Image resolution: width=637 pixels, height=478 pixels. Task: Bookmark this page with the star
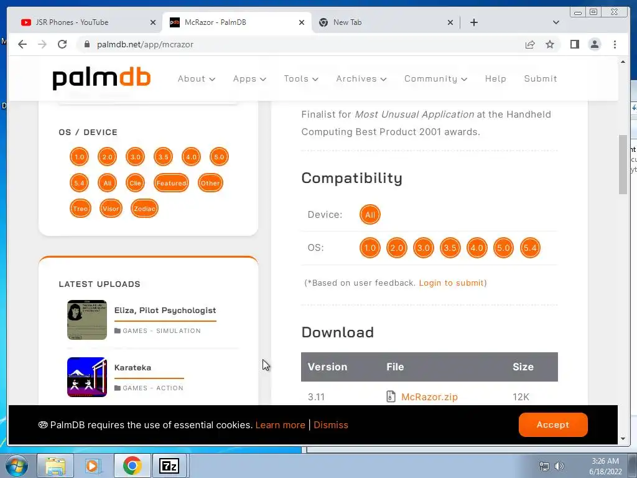click(550, 44)
